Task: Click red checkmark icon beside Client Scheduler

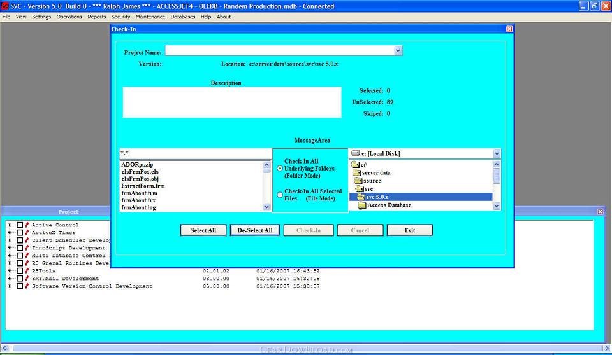Action: pos(27,240)
